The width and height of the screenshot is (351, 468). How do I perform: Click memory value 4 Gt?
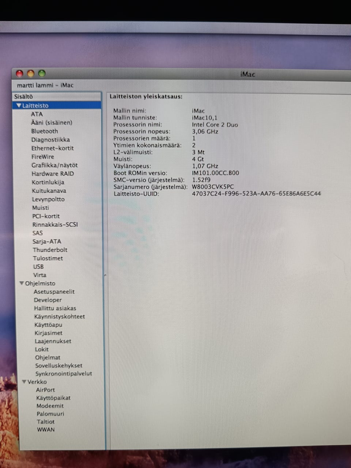coord(198,159)
